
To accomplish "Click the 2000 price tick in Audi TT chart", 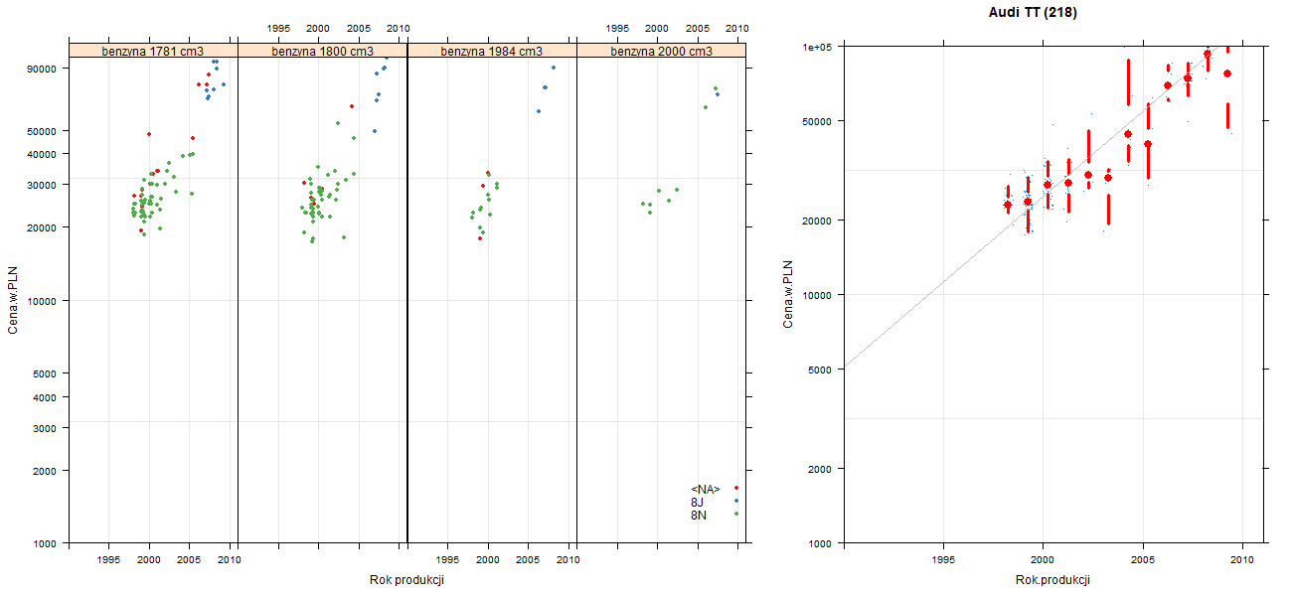I will click(822, 469).
